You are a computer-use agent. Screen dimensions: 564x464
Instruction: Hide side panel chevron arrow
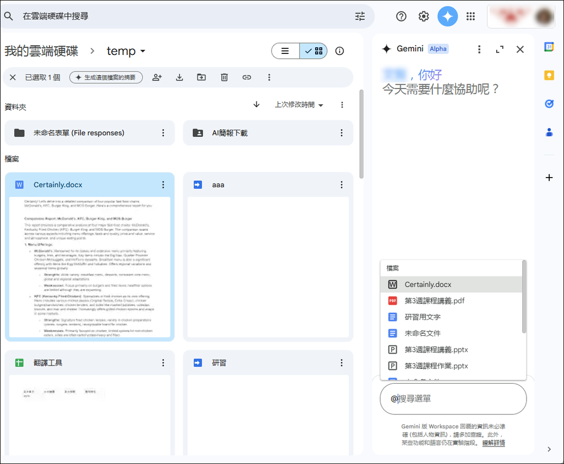549,449
